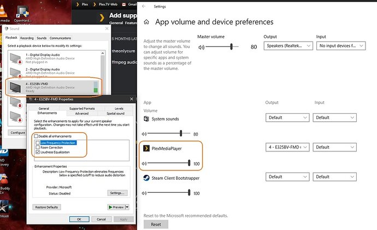Click the Plex chevron logo on webpage
Image resolution: width=377 pixels, height=230 pixels.
pyautogui.click(x=102, y=18)
